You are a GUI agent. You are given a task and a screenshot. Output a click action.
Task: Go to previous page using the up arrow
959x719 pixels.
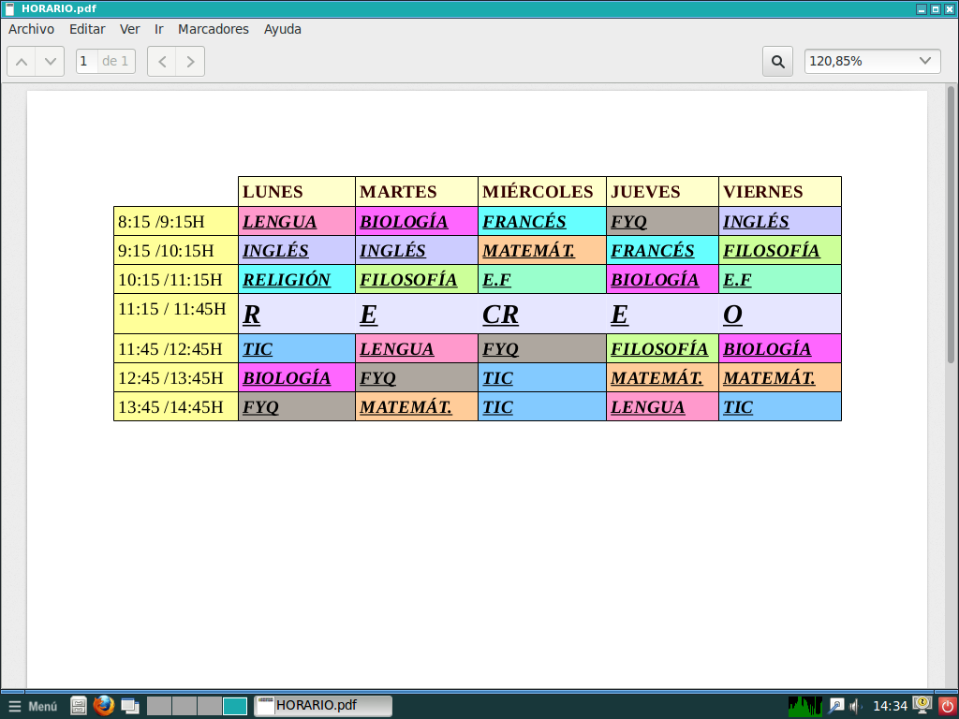click(x=21, y=61)
